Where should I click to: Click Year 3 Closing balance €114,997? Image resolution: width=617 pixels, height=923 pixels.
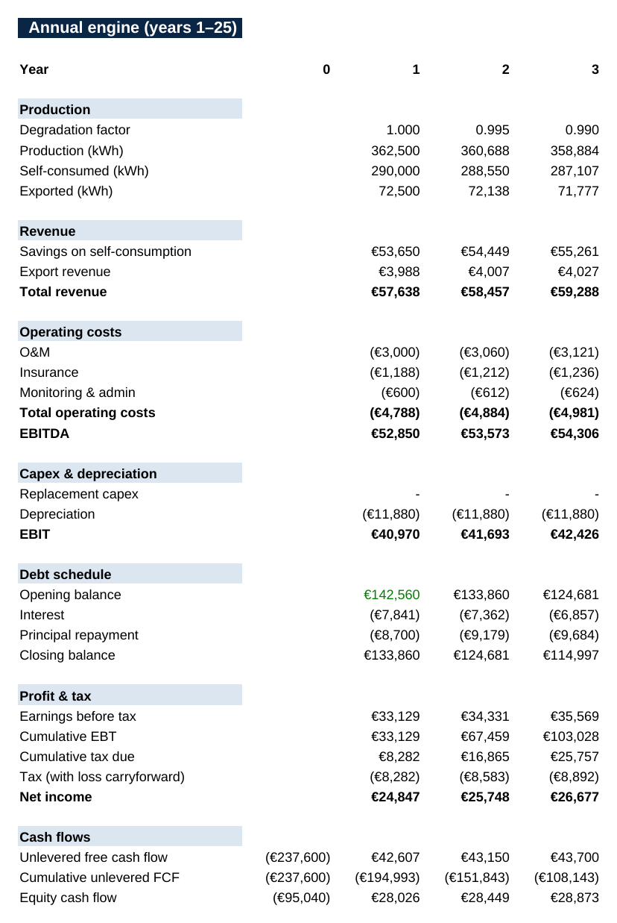click(570, 655)
